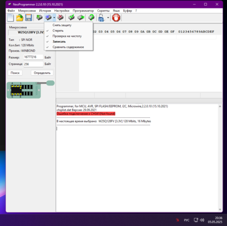
Task: Expand the dropdown arrow beside padlock icon
Action: [108, 18]
